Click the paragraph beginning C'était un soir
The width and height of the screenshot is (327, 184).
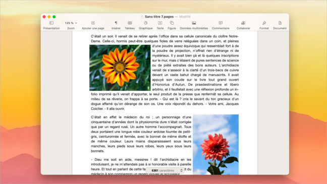point(165,72)
